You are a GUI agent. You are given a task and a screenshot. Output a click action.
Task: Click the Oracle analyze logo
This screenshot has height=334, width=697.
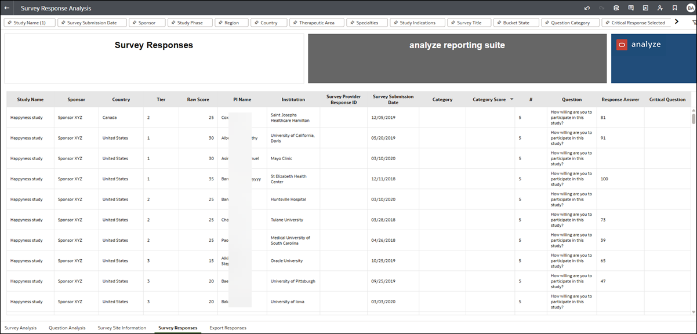pos(639,45)
